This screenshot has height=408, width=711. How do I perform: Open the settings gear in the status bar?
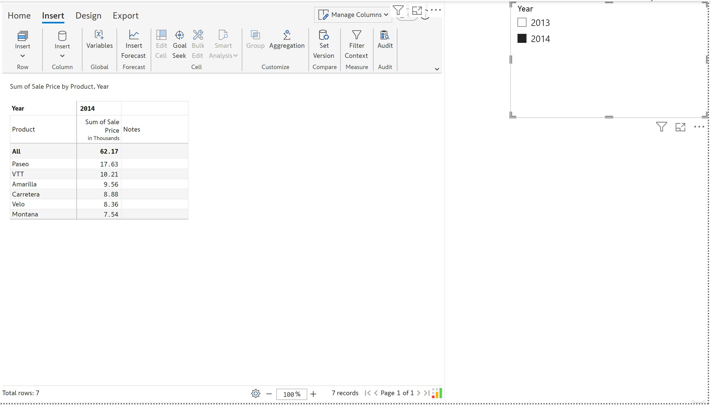[255, 394]
